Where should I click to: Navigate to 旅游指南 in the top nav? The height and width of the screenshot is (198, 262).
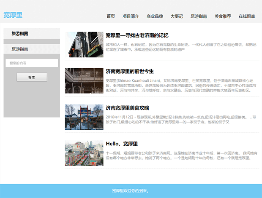pos(199,16)
